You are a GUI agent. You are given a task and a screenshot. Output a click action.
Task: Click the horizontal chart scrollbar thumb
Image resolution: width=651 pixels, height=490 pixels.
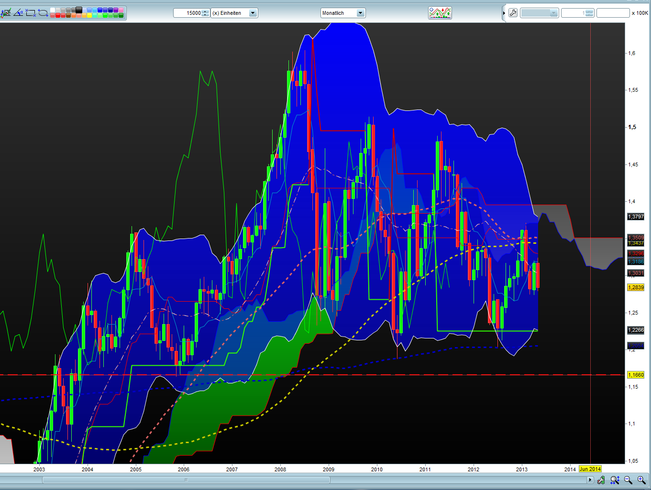pyautogui.click(x=186, y=480)
